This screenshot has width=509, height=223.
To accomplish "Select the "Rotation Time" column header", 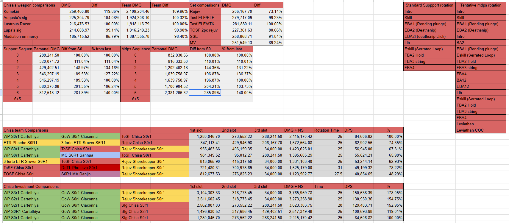I will pyautogui.click(x=328, y=130).
